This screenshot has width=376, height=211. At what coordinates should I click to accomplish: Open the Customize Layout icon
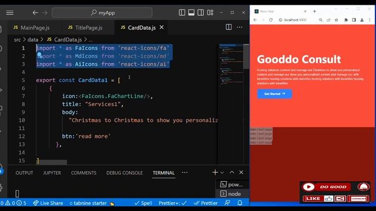pos(210,12)
